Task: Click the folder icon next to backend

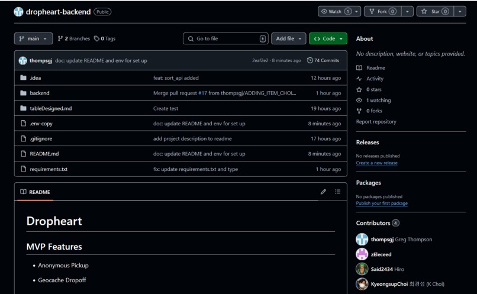Action: point(23,93)
